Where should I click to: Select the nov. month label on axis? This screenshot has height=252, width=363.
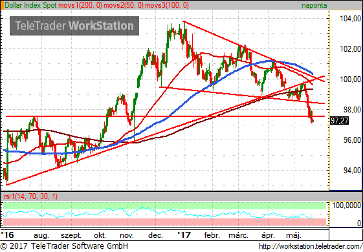pos(127,236)
